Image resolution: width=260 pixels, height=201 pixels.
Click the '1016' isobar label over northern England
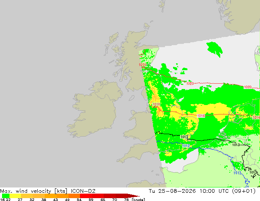(156, 104)
